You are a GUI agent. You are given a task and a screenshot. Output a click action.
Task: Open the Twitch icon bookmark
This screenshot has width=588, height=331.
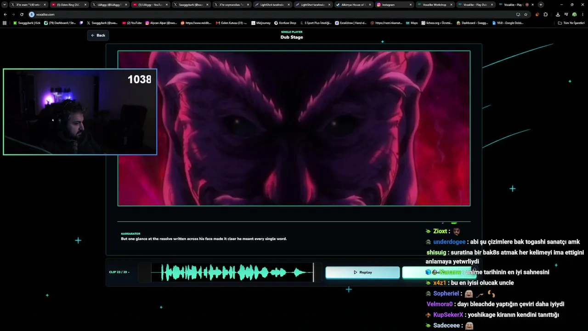(81, 23)
